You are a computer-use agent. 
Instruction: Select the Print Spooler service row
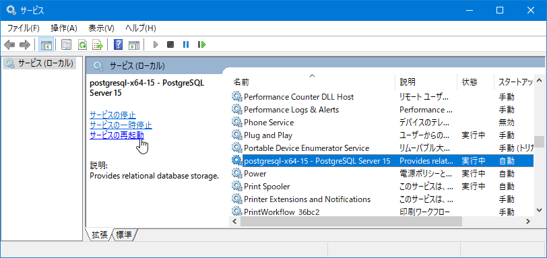point(382,187)
